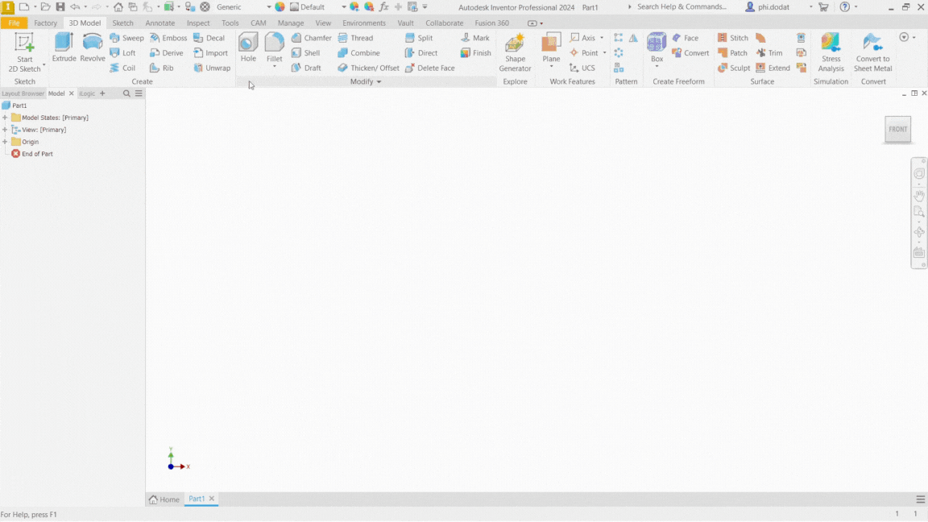Expand the Origin folder node
The image size is (928, 522).
click(x=5, y=142)
